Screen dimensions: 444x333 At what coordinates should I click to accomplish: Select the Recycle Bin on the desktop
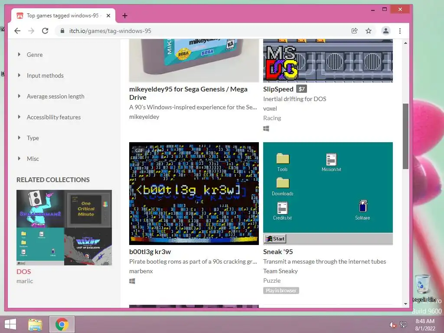coord(424,288)
